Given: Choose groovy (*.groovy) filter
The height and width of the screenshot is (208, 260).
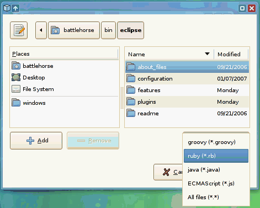Looking at the screenshot, I should (216, 142).
